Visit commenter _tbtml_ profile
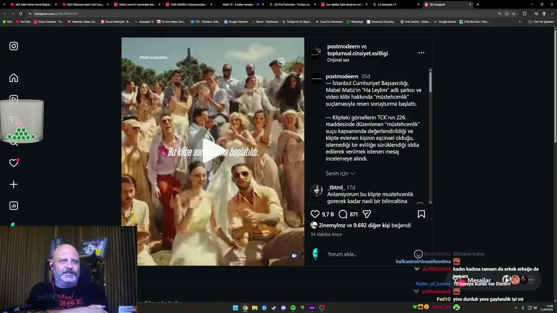 336,187
